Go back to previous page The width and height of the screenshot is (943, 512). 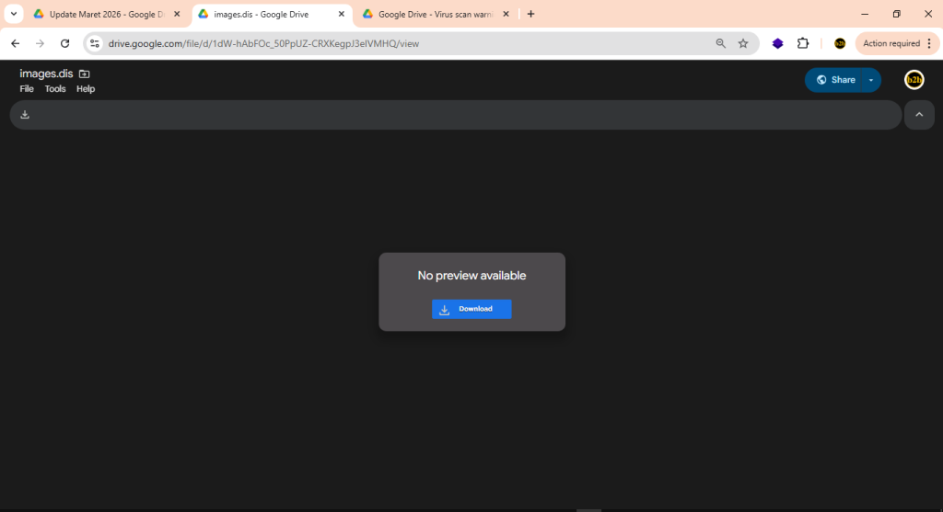point(15,43)
